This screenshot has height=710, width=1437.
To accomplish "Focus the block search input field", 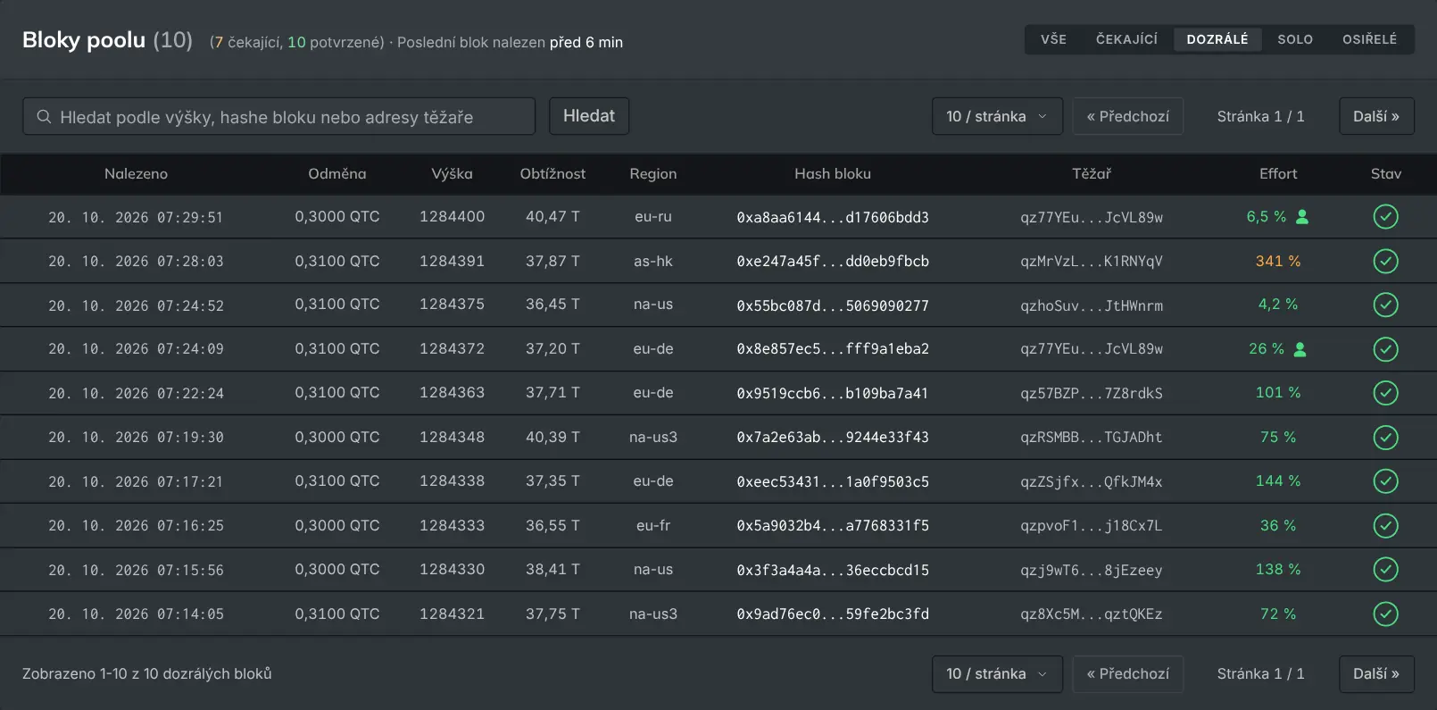I will click(278, 116).
